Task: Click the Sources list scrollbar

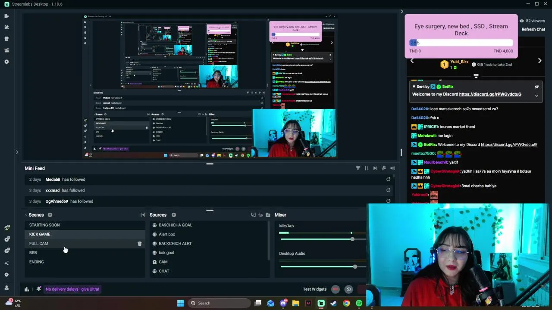Action: point(269,241)
